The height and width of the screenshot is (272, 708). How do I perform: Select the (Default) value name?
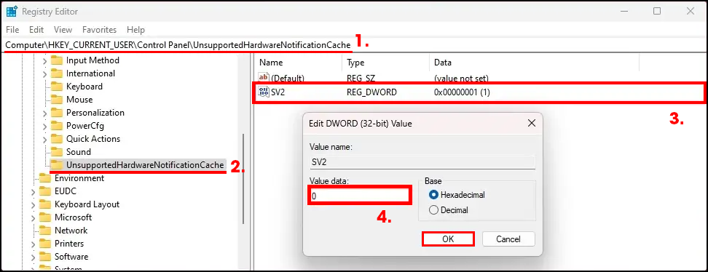click(288, 78)
